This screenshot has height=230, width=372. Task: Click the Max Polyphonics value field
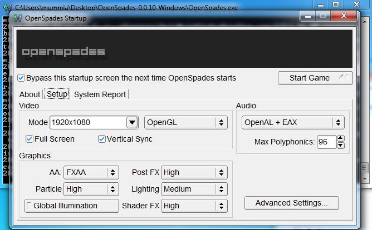point(326,142)
